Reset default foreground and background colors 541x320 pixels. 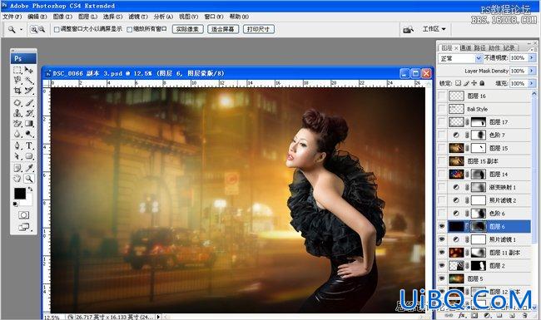16,204
